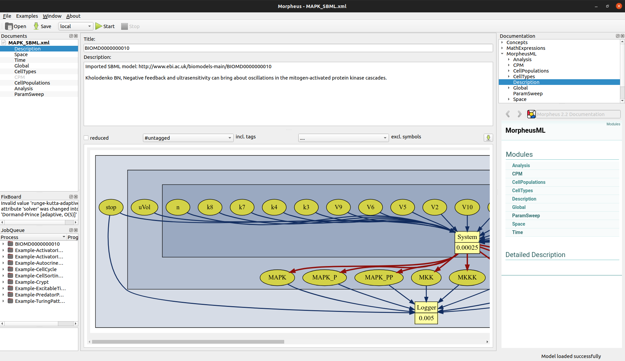The image size is (625, 361).
Task: Start the simulation with the play icon
Action: (99, 26)
